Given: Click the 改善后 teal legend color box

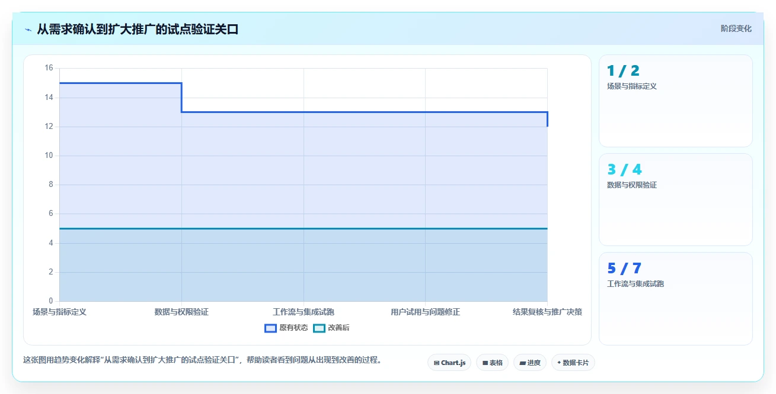Looking at the screenshot, I should click(319, 328).
